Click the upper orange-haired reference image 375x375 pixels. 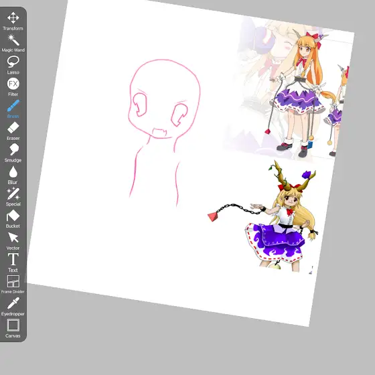coord(288,88)
